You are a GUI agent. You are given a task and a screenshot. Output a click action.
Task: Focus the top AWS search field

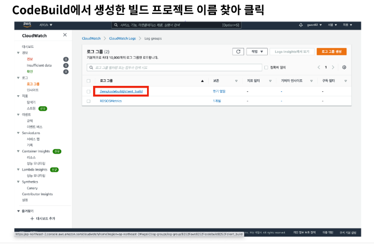(176, 25)
